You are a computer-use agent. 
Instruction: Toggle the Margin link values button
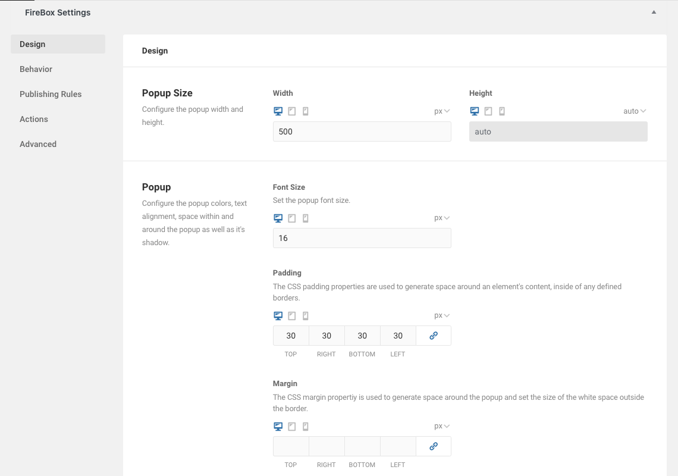coord(434,446)
